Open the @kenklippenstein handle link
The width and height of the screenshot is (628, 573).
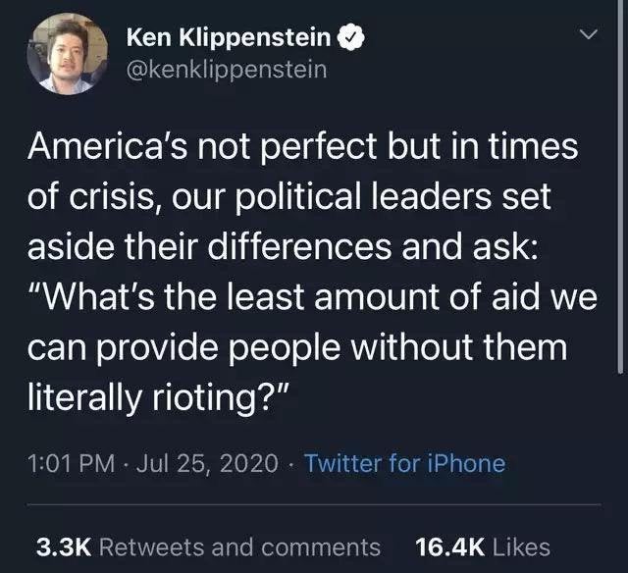tap(227, 70)
